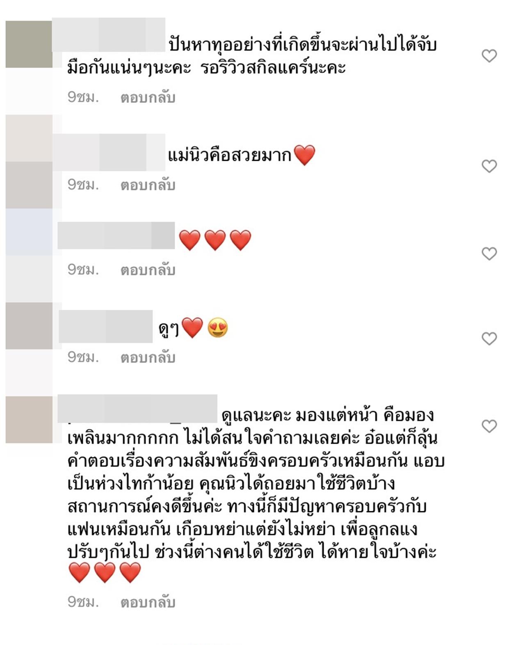Open blurred username before ดูๆ comment
Image resolution: width=525 pixels, height=645 pixels.
(106, 327)
